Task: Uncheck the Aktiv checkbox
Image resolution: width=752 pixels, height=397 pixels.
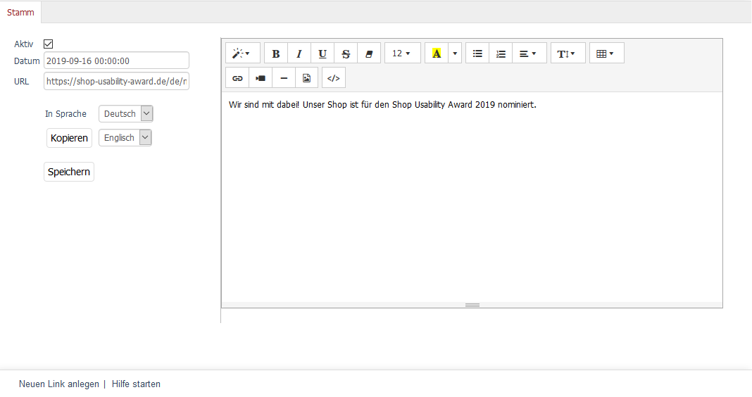Action: (49, 44)
